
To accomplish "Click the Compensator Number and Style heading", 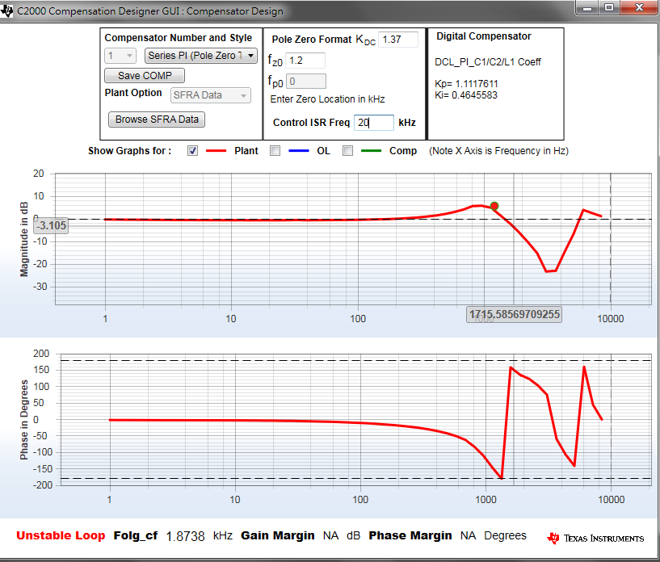I will [178, 38].
